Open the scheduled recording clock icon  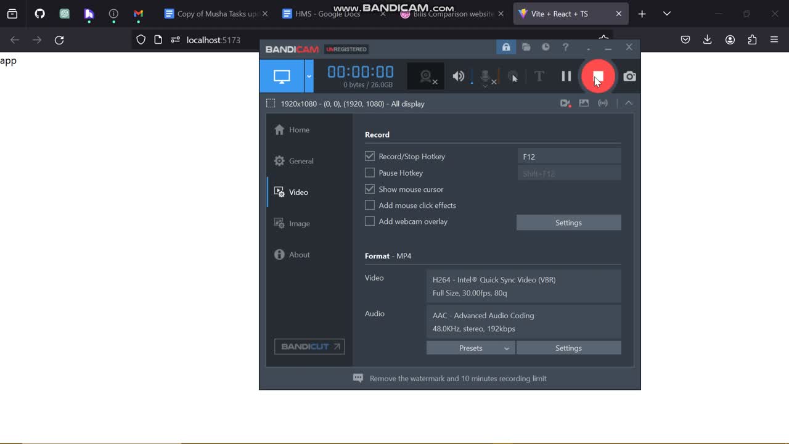coord(546,47)
